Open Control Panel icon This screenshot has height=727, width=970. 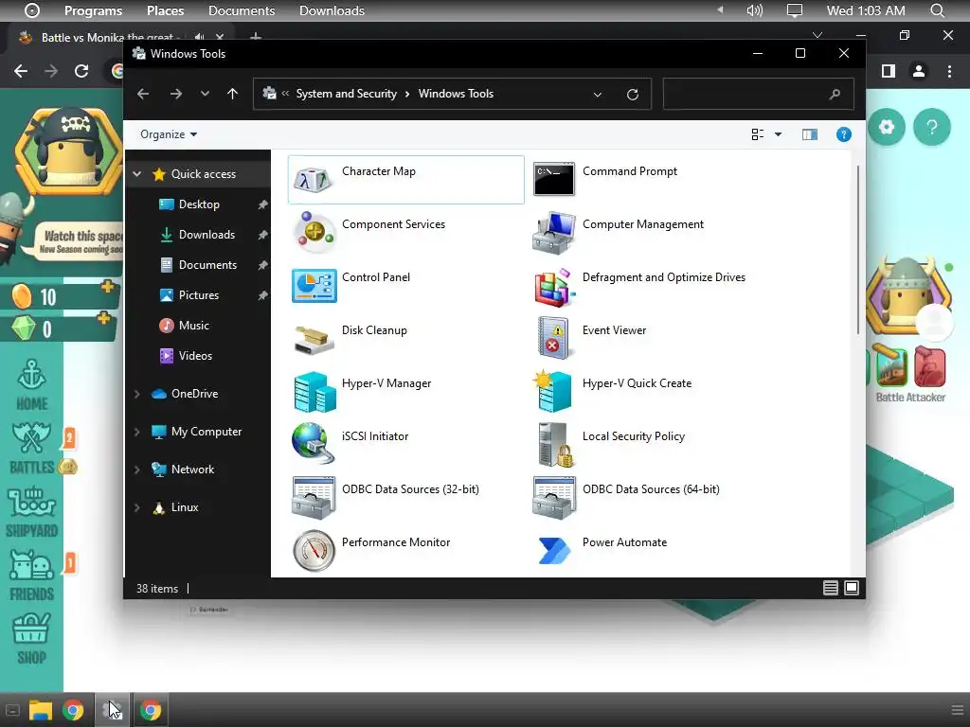[x=314, y=286]
